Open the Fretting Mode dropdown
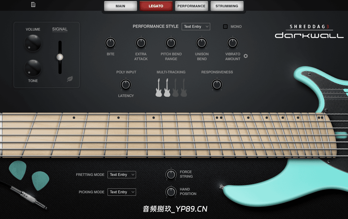Viewport: 348px width, 219px height. (x=121, y=175)
